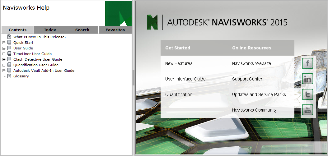Click the Navisworks N logo beside Autodesk title
The image size is (328, 156).
(152, 22)
